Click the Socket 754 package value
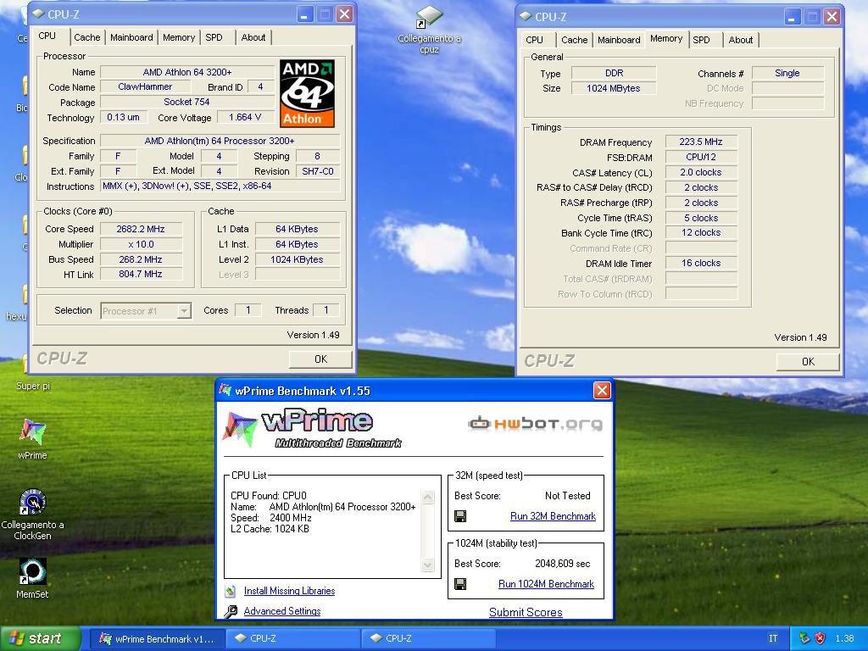Image resolution: width=868 pixels, height=651 pixels. click(186, 102)
